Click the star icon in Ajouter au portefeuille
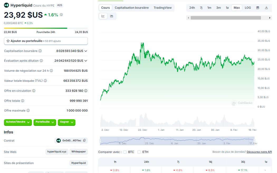Screen dimensions: 277x173 click(x=8, y=41)
